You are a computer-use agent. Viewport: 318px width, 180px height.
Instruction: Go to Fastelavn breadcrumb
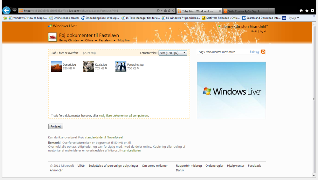tap(105, 40)
